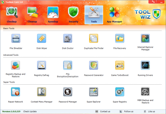Click the Running Drivers label
The width and height of the screenshot is (166, 114).
coord(145,75)
